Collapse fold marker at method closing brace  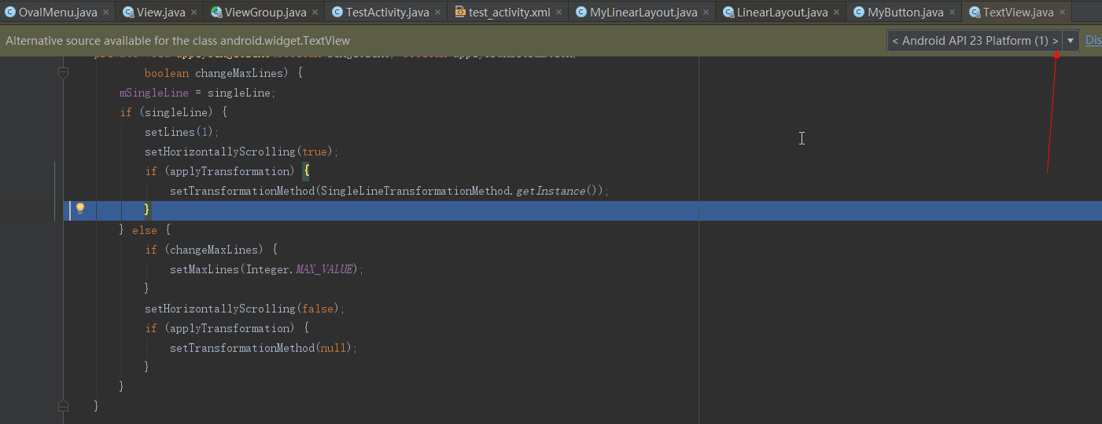(x=64, y=406)
